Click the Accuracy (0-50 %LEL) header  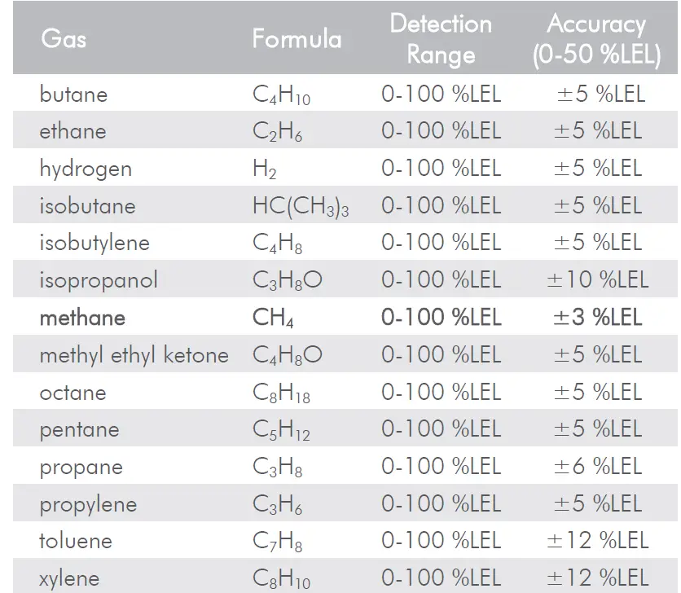[x=596, y=39]
